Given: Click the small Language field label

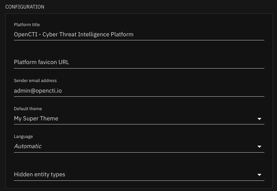Looking at the screenshot, I should point(23,136).
